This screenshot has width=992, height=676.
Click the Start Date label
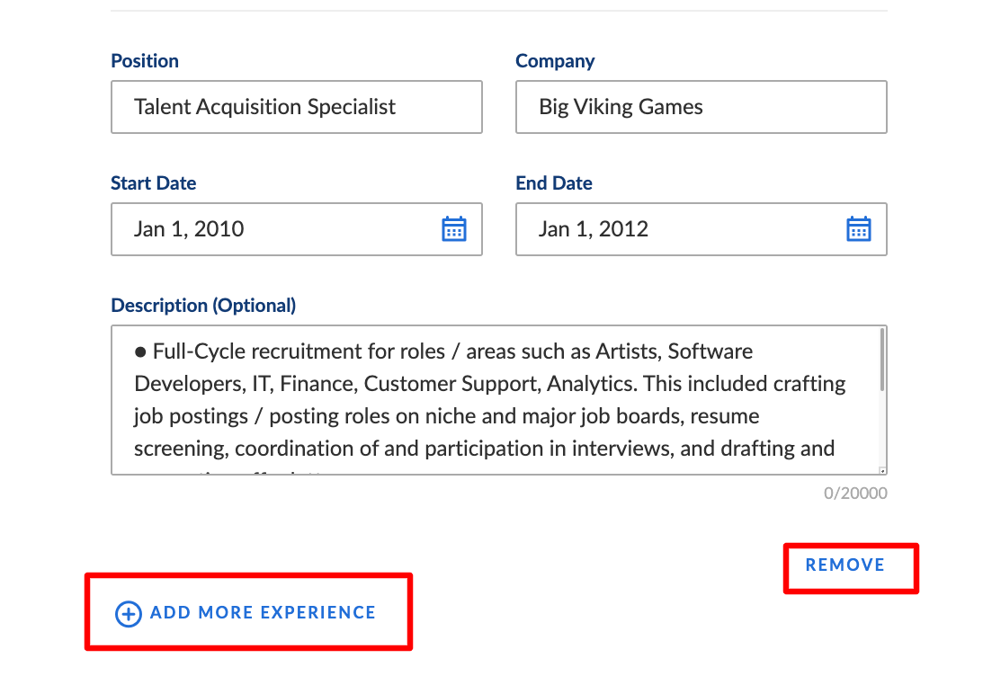[x=153, y=182]
